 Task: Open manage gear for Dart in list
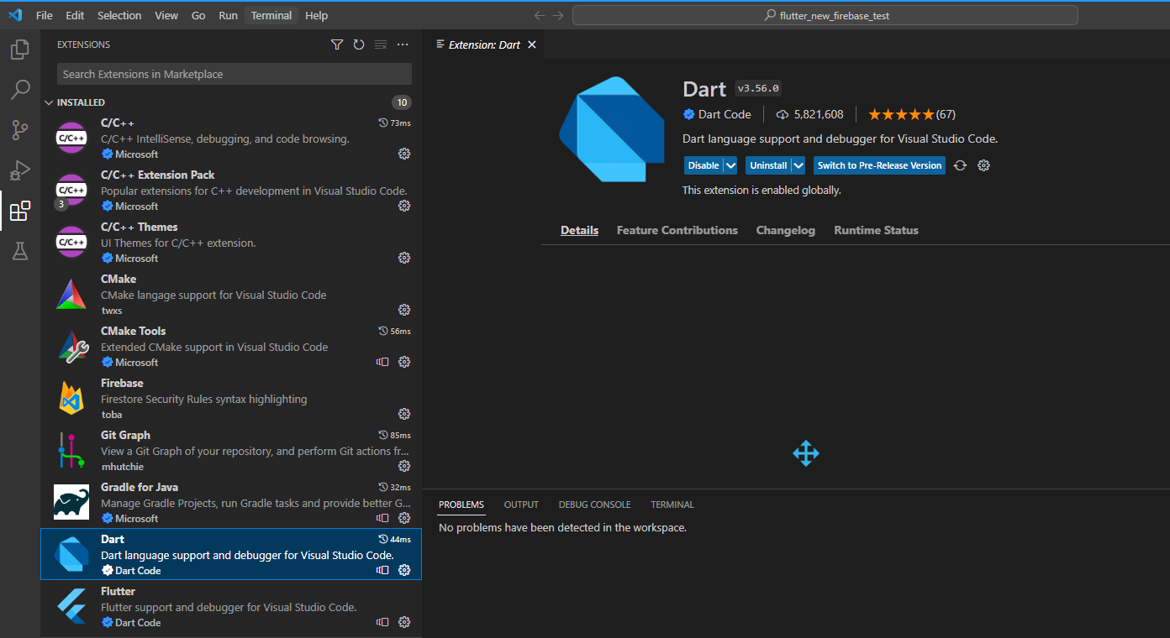(404, 570)
